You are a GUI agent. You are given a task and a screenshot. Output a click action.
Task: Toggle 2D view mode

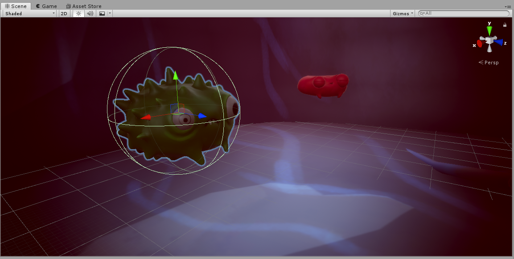pyautogui.click(x=64, y=13)
